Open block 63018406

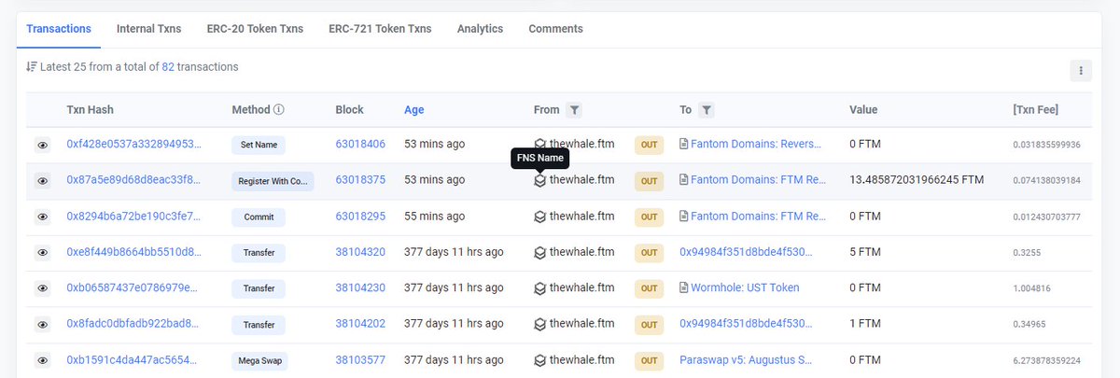[x=360, y=145]
